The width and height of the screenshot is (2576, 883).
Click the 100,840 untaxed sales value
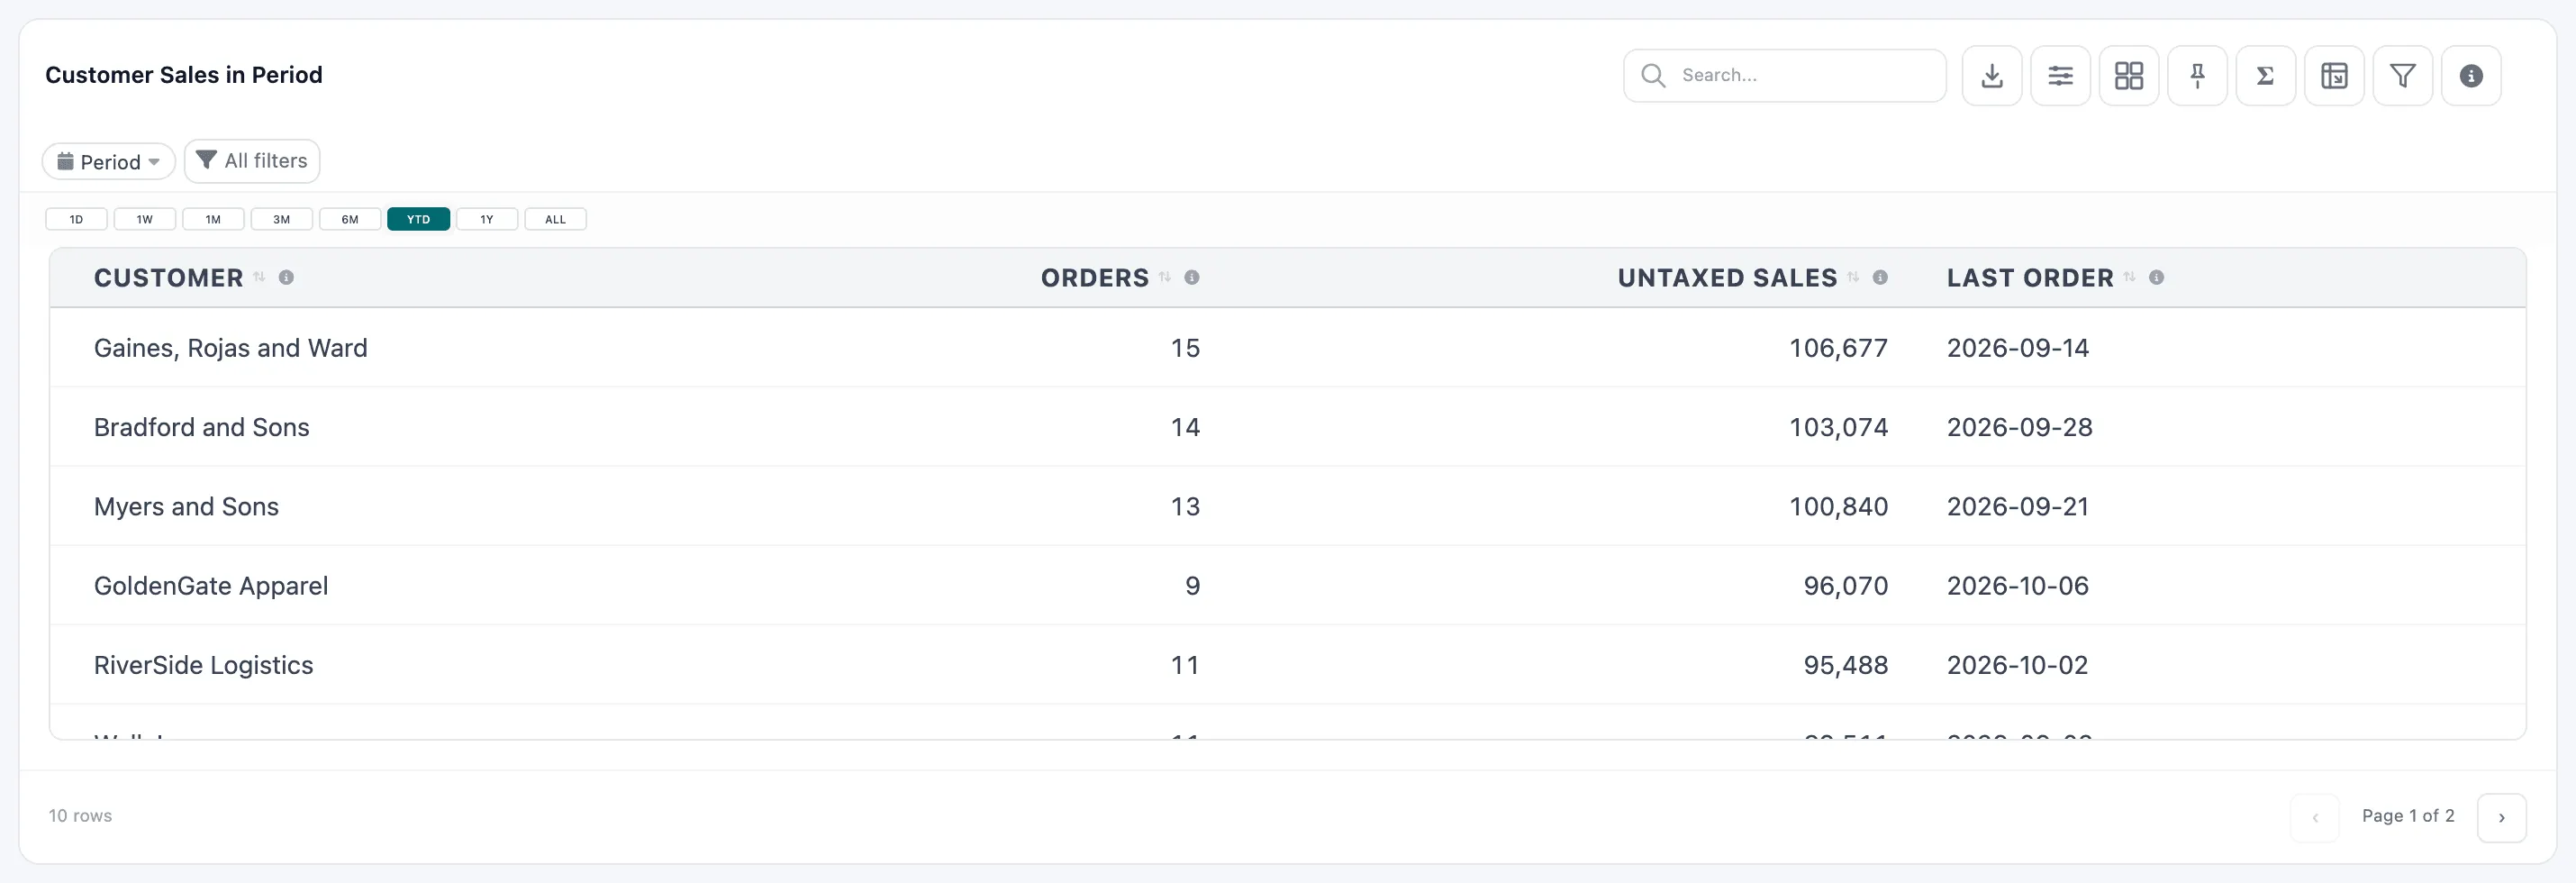pyautogui.click(x=1838, y=507)
